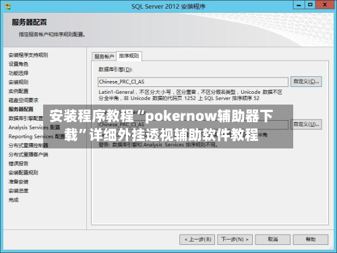337x253 pixels.
Task: Cancel setup with 取消 button
Action: (273, 240)
